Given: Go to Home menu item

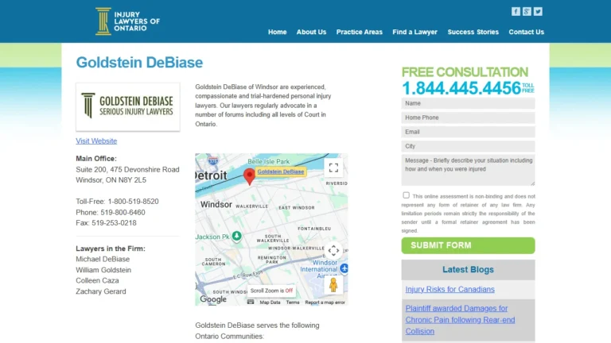Looking at the screenshot, I should 277,32.
